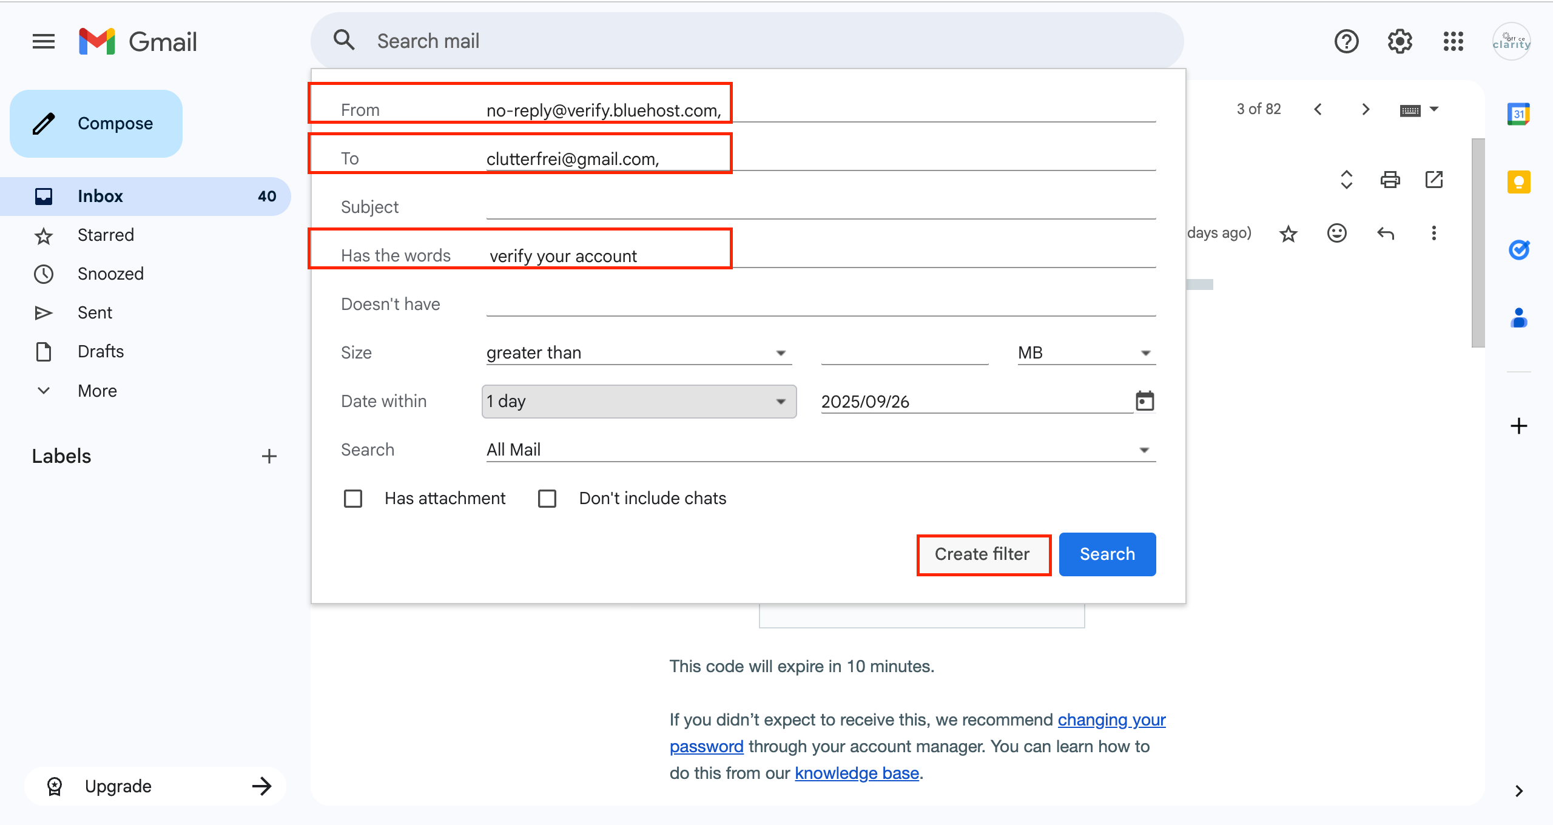Image resolution: width=1553 pixels, height=825 pixels.
Task: Toggle main menu hamburger button
Action: (x=44, y=41)
